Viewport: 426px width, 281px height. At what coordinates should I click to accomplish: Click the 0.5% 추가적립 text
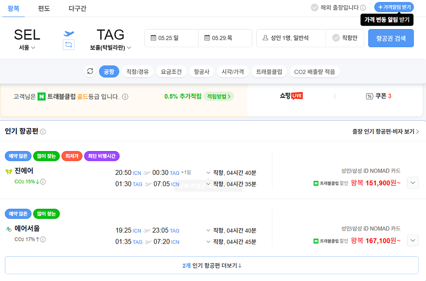point(183,96)
